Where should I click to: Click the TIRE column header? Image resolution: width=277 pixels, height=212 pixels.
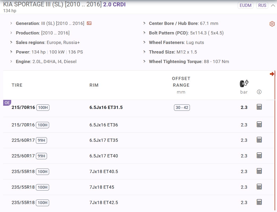coord(17,85)
